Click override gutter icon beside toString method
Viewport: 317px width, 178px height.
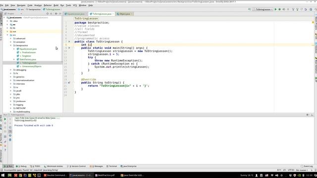(69, 83)
